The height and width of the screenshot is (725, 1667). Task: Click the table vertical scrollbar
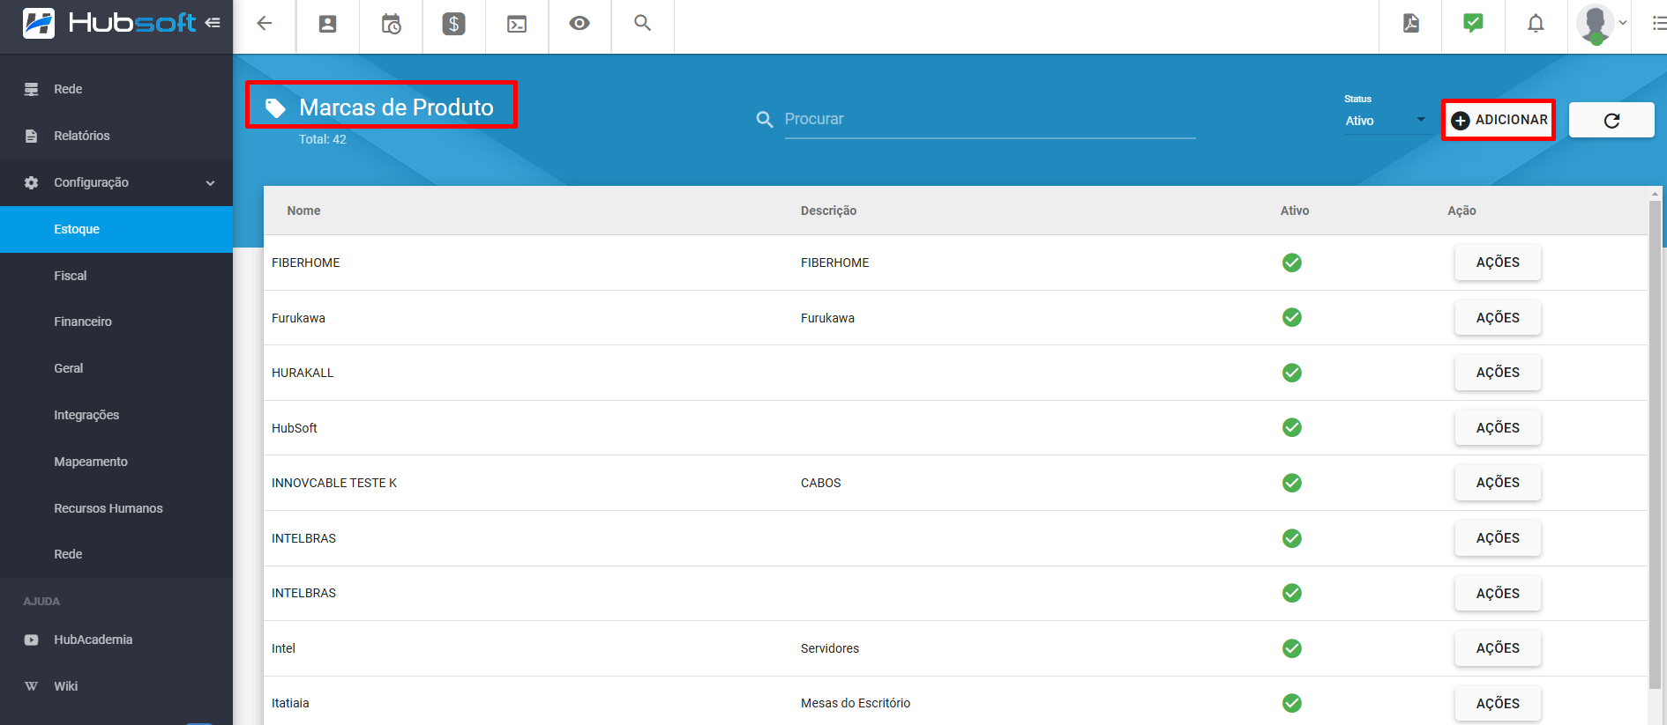pyautogui.click(x=1655, y=445)
